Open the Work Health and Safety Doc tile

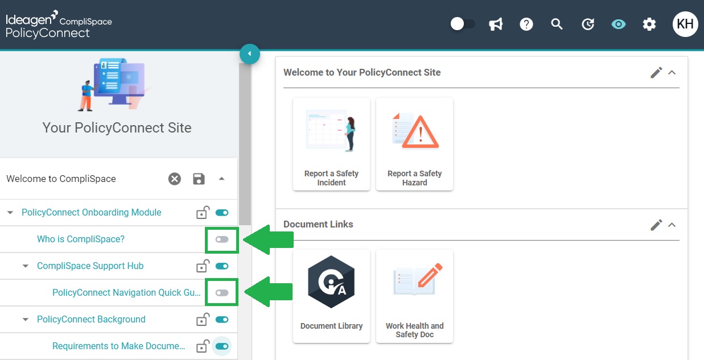(x=414, y=296)
